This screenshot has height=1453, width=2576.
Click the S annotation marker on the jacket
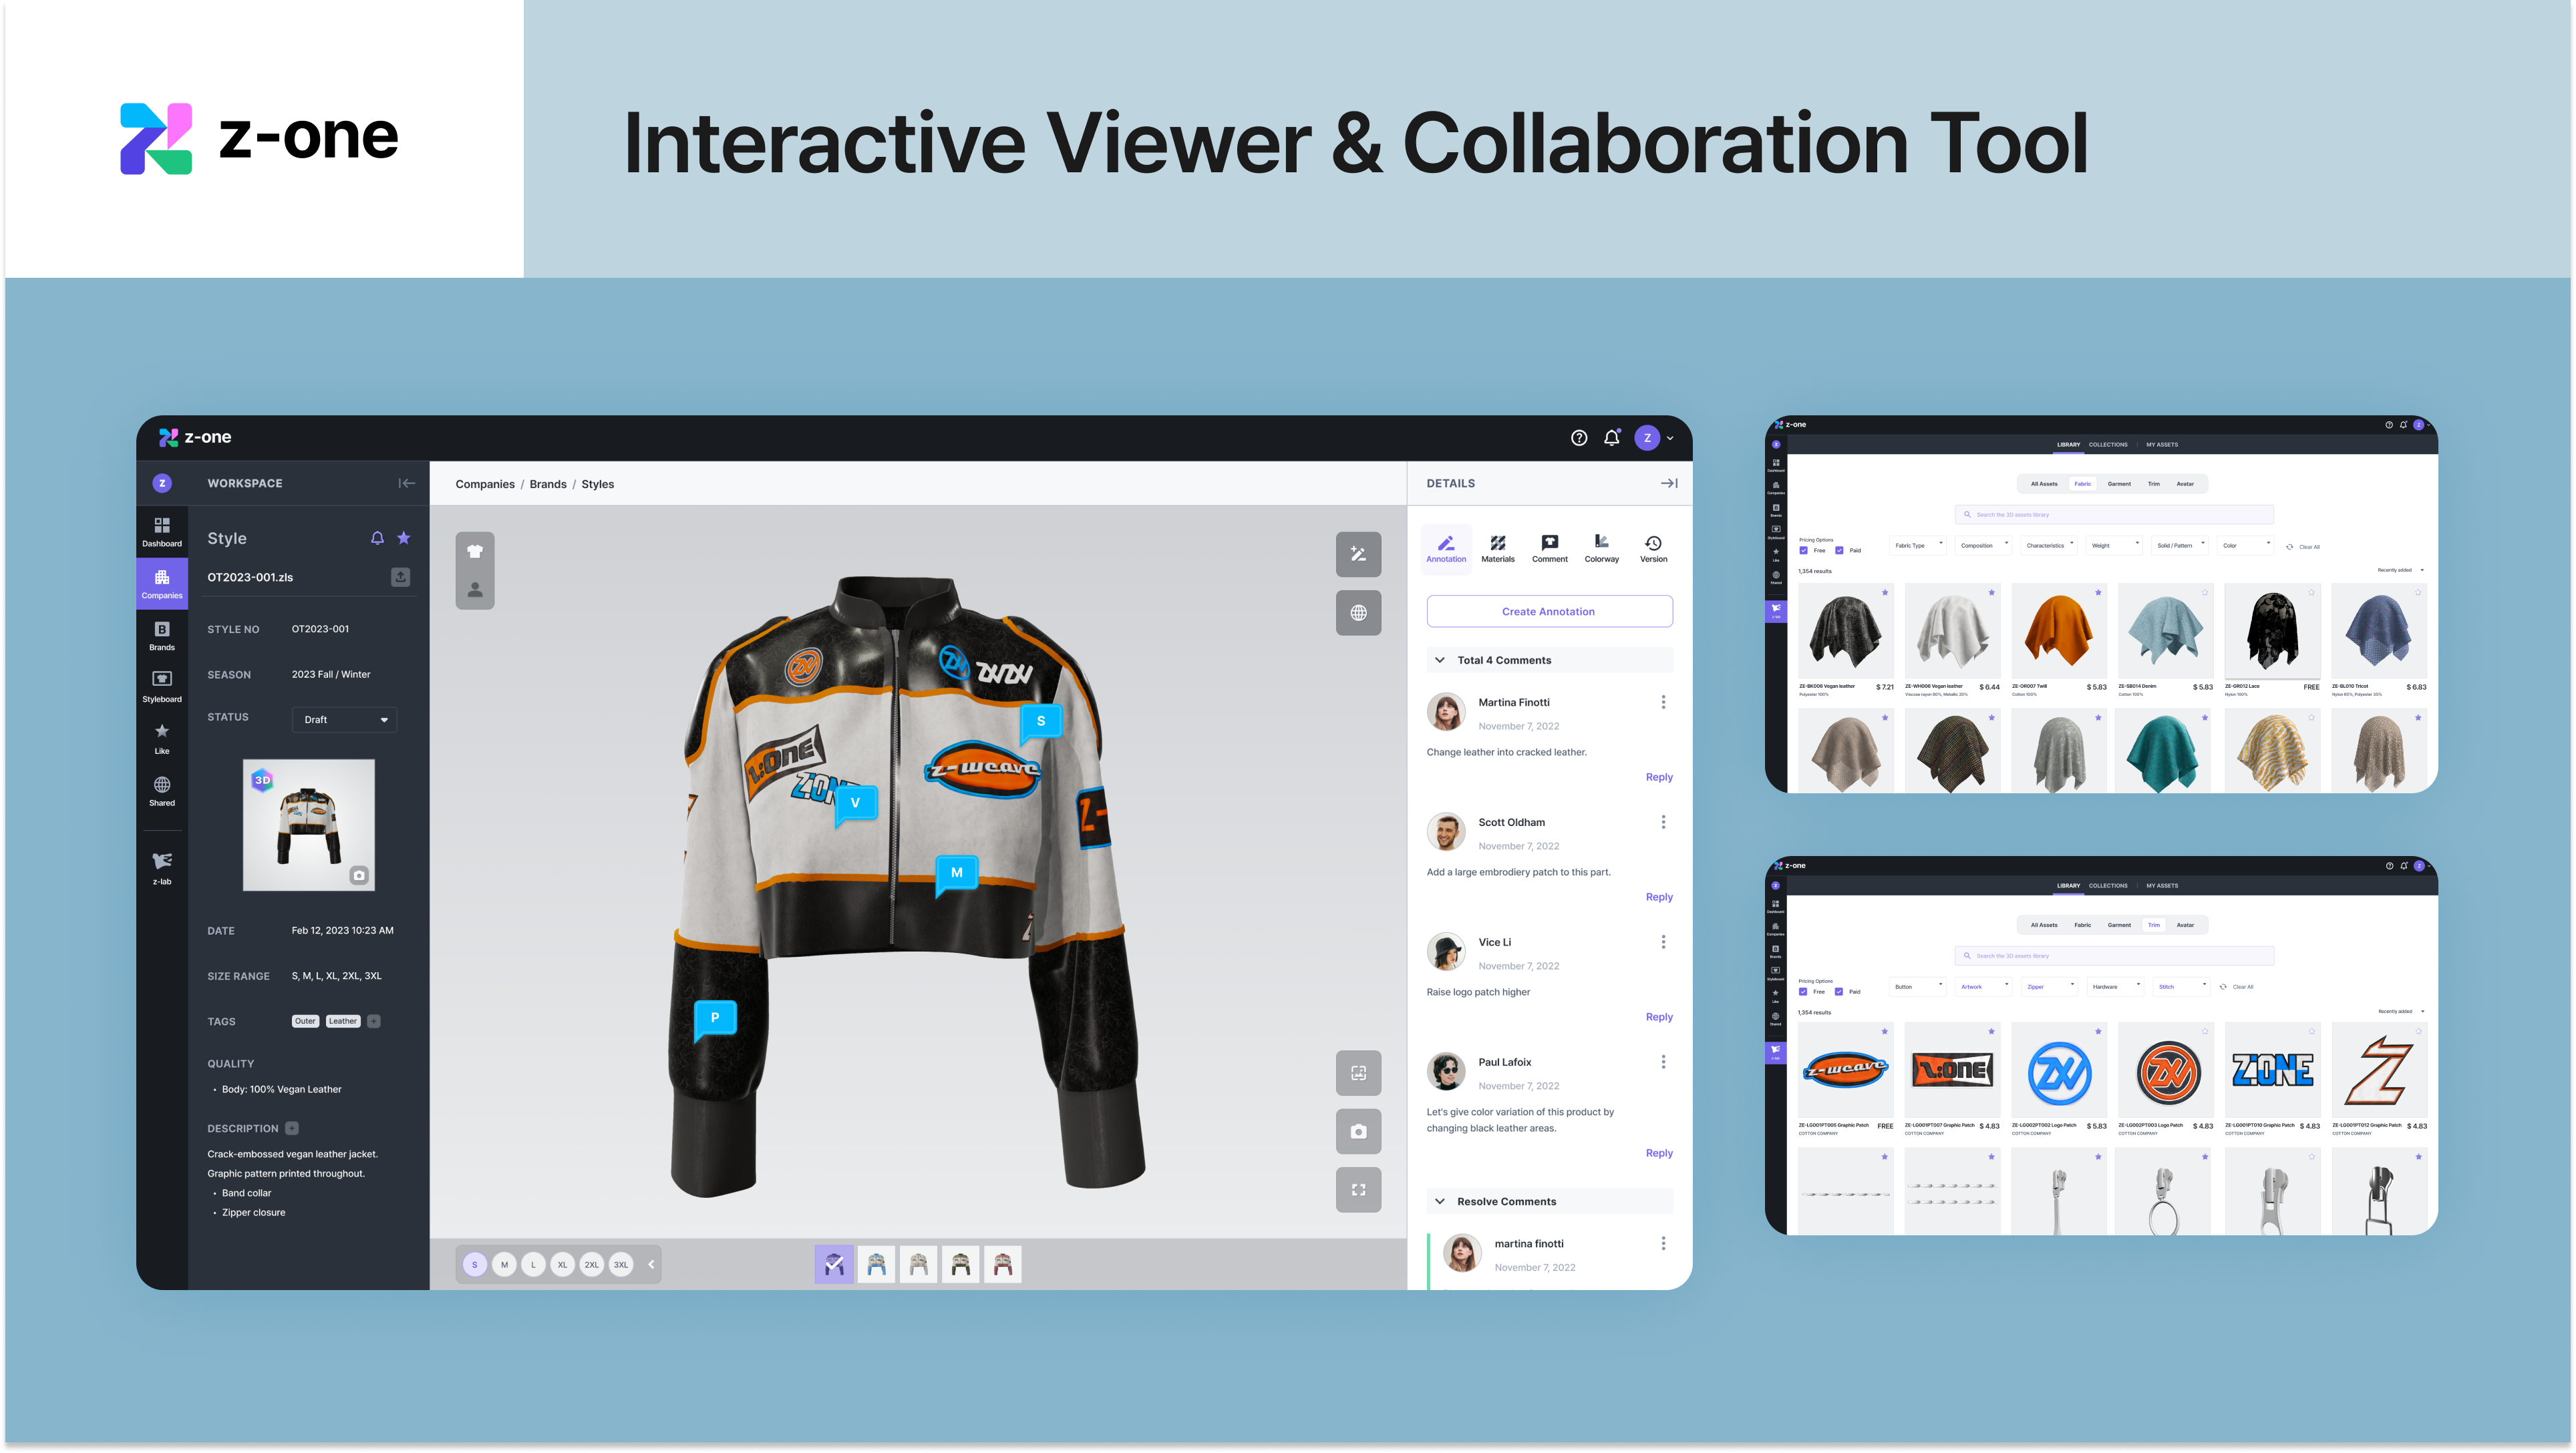coord(1040,722)
